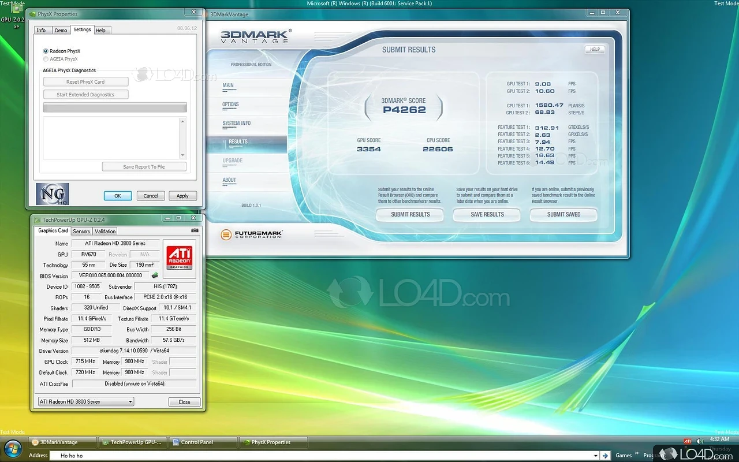739x462 pixels.
Task: Click the diagnostics log scrollbar down arrow
Action: (182, 155)
